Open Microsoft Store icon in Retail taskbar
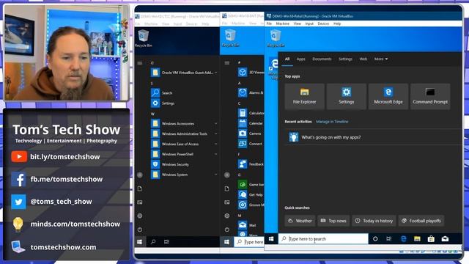The image size is (469, 264). click(x=431, y=238)
